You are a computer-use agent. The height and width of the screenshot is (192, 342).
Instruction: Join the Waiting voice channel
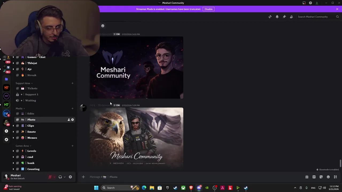click(x=45, y=101)
